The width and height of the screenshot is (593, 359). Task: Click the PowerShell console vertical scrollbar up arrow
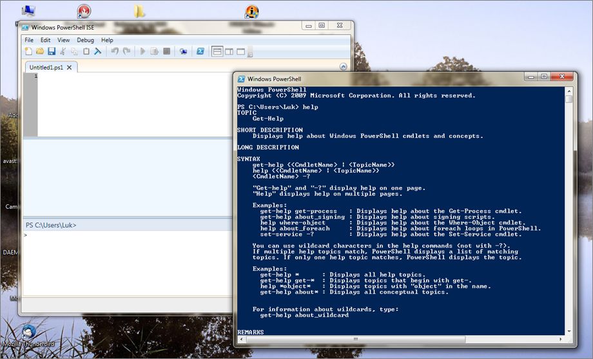pyautogui.click(x=569, y=91)
